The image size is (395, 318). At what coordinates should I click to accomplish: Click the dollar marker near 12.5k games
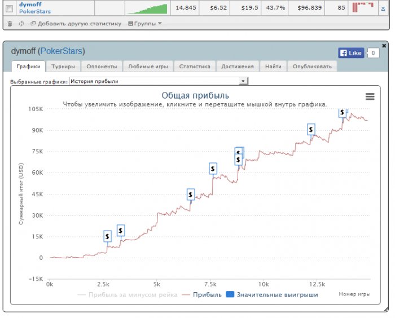coord(311,130)
